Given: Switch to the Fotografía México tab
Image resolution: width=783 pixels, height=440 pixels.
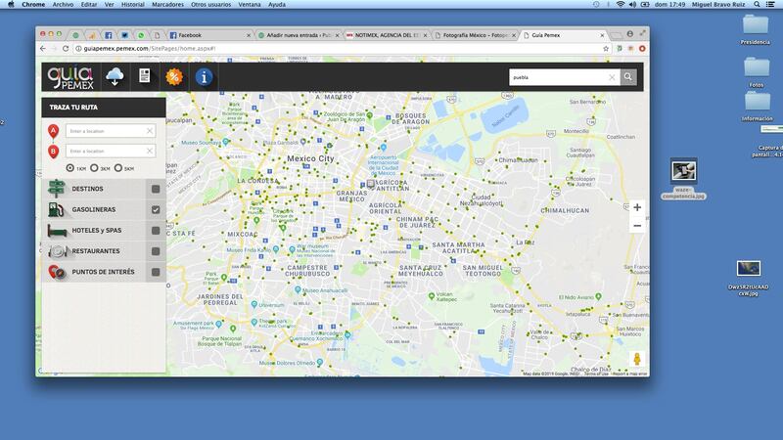Looking at the screenshot, I should [x=475, y=35].
